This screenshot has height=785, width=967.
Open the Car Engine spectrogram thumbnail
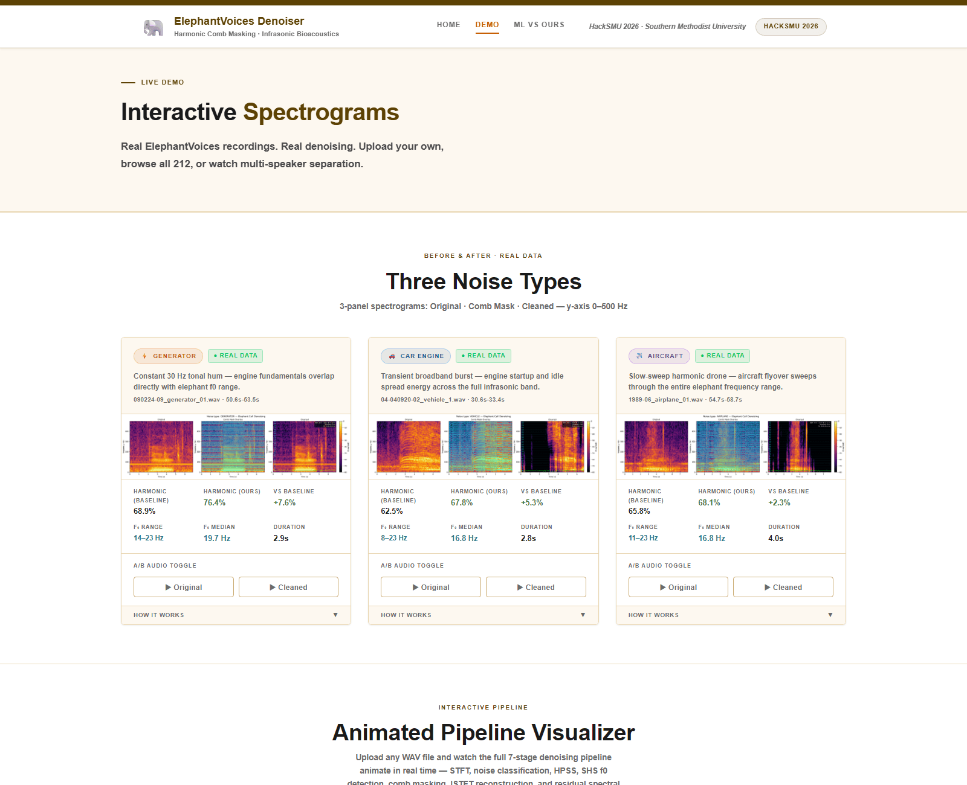(x=483, y=446)
